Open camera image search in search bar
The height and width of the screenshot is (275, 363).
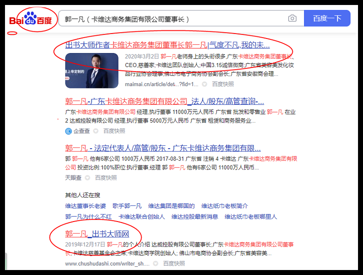click(x=292, y=19)
